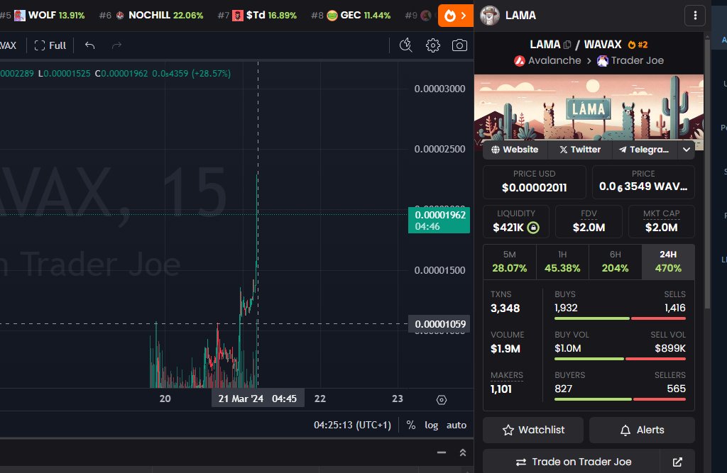Click the chart timezone 04:25:13 (UTC+1)
This screenshot has height=473, width=727.
pos(352,425)
